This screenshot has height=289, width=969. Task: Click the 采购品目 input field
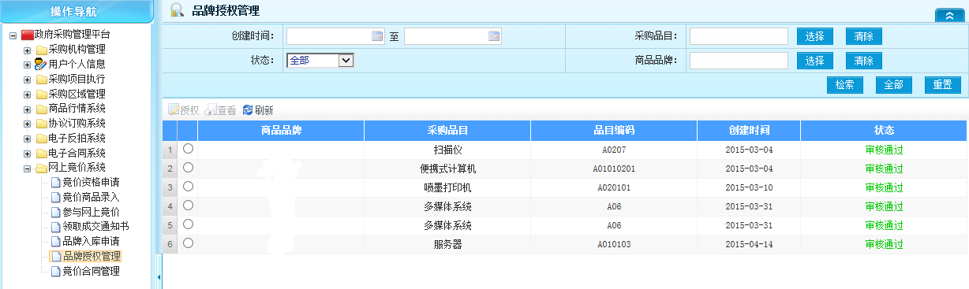(x=739, y=36)
